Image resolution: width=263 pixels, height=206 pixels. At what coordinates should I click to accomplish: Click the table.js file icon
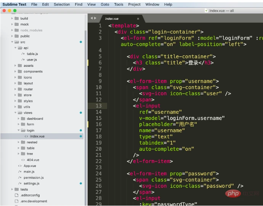point(23,54)
